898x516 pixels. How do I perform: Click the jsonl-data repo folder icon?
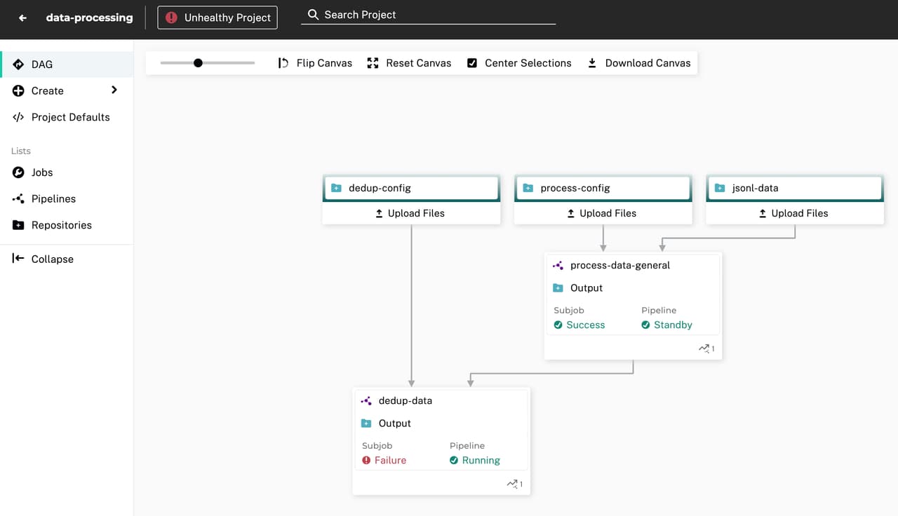720,188
